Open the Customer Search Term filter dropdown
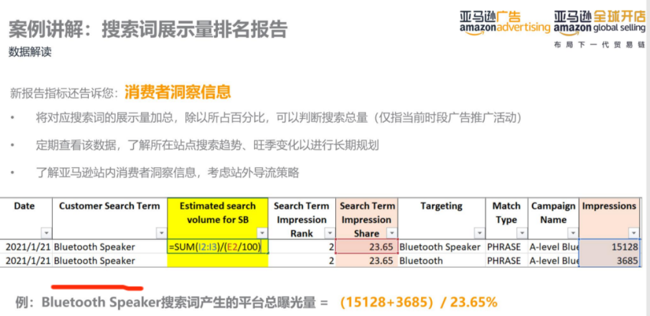The width and height of the screenshot is (650, 316). (162, 233)
